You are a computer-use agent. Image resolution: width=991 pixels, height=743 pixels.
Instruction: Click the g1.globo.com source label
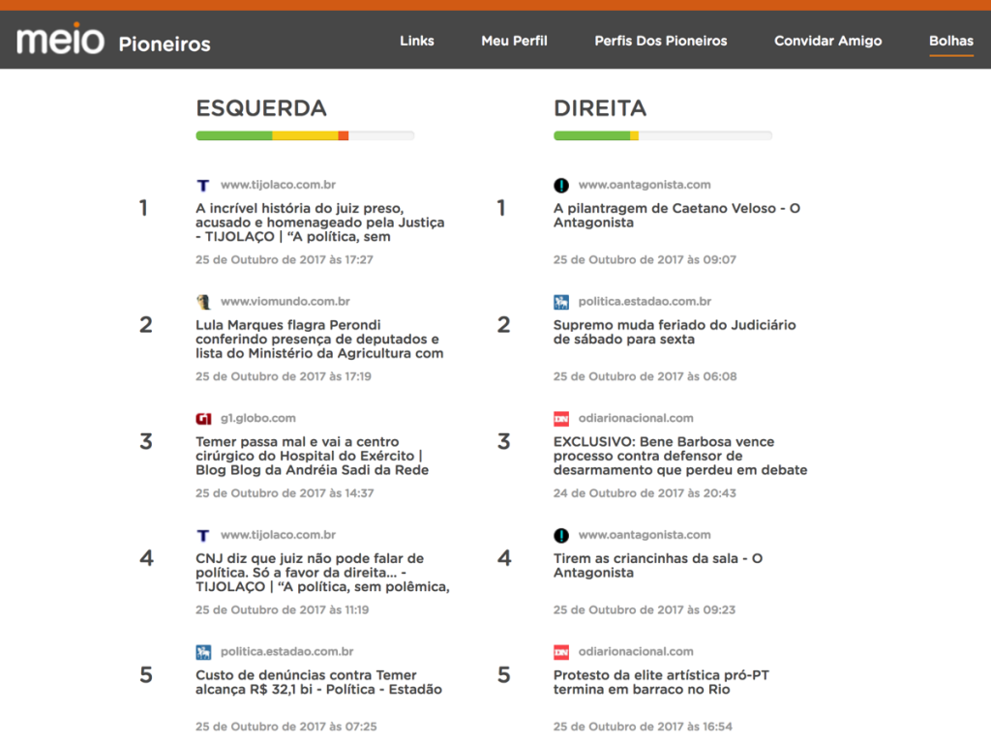[x=257, y=418]
